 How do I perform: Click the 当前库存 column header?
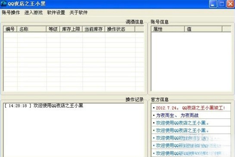point(94,29)
